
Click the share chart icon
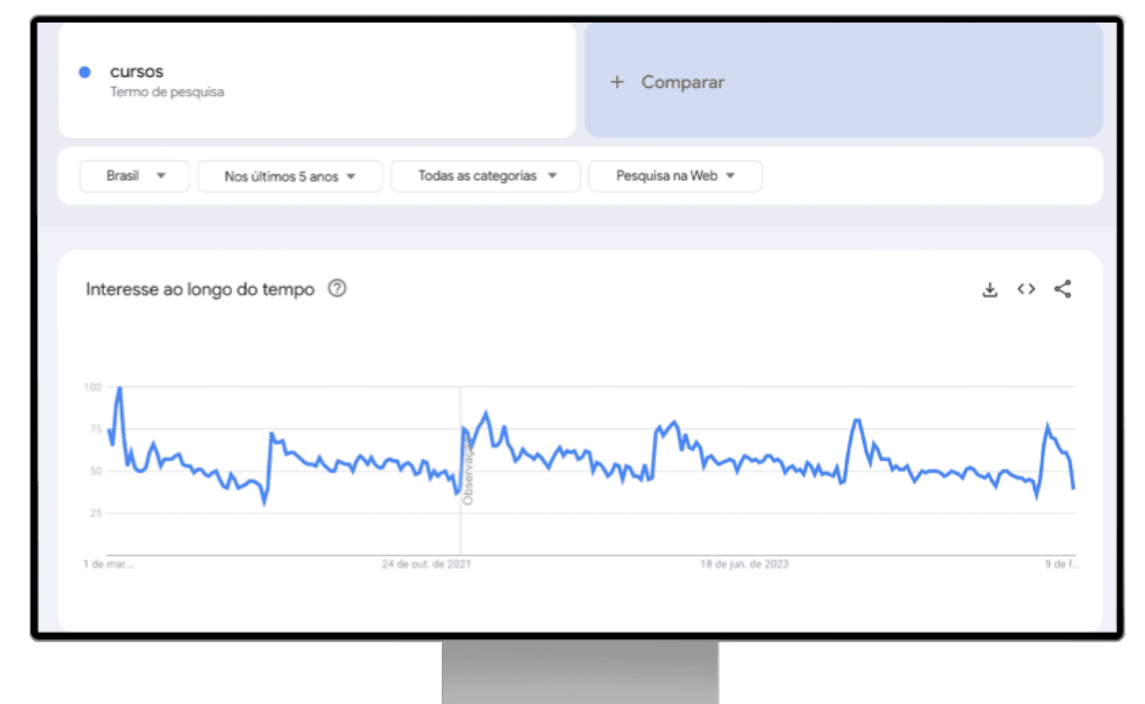click(x=1062, y=289)
